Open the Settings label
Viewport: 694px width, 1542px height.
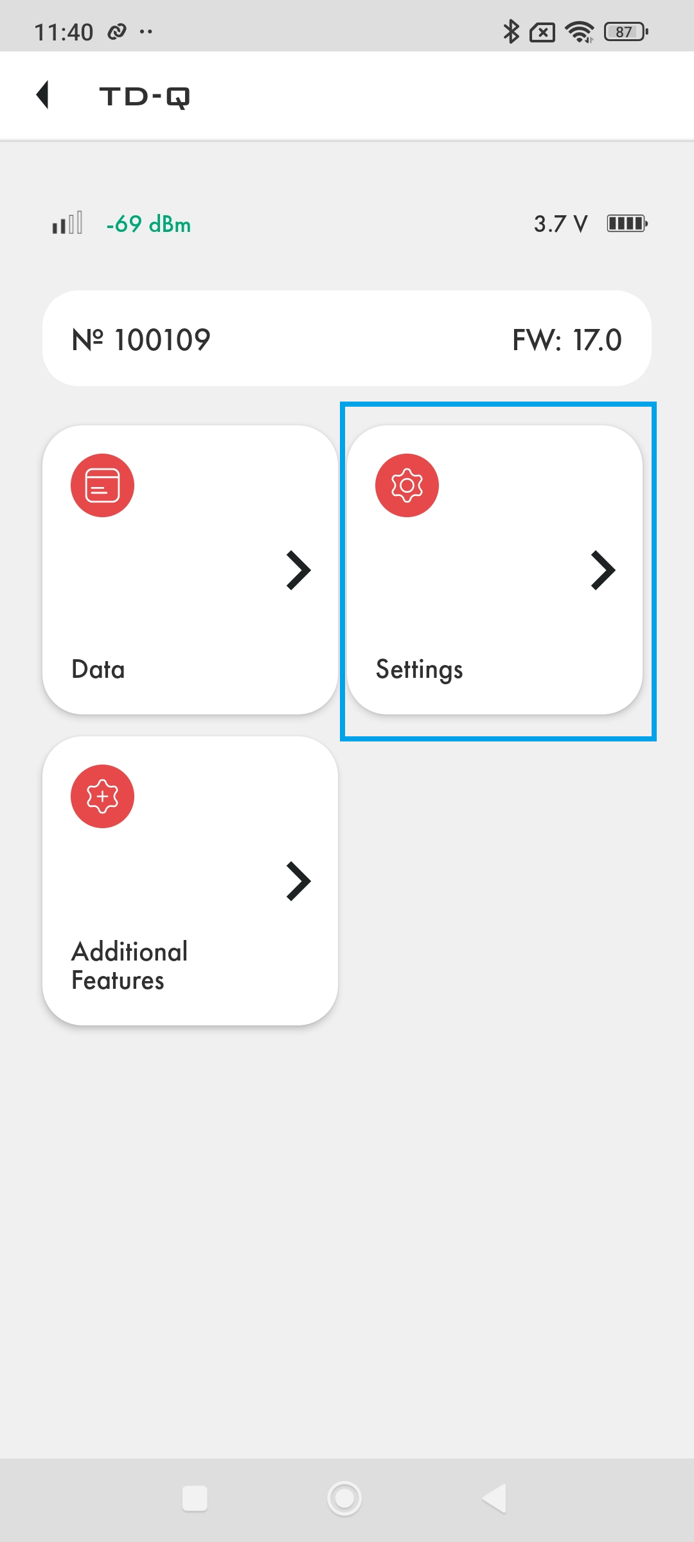coord(419,670)
